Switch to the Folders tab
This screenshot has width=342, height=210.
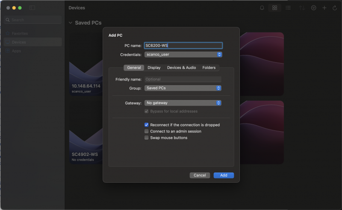point(209,68)
